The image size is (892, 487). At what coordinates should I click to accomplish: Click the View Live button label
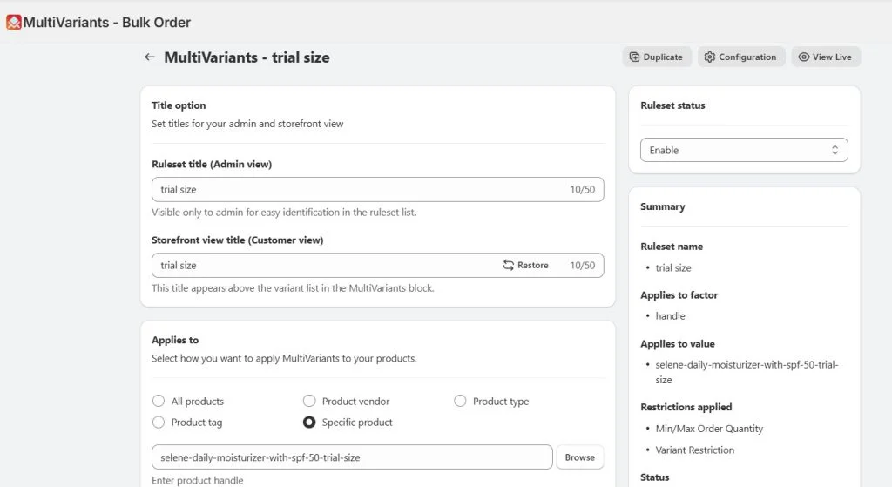point(832,57)
